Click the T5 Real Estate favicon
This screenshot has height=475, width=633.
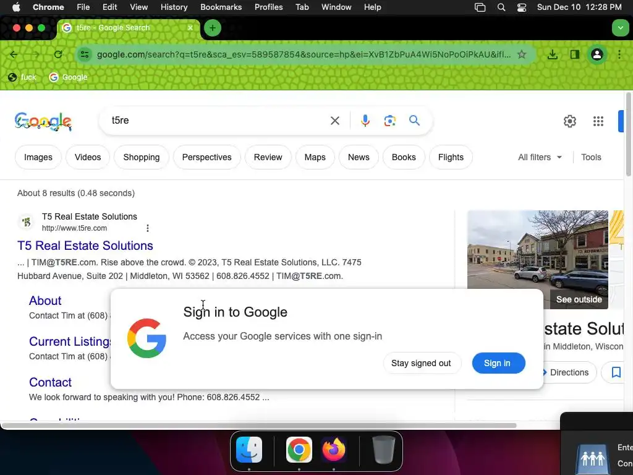click(x=27, y=222)
